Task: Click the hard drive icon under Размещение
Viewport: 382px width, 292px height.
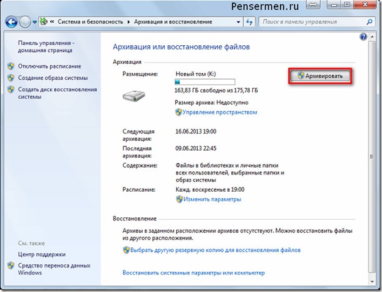Action: [x=133, y=96]
